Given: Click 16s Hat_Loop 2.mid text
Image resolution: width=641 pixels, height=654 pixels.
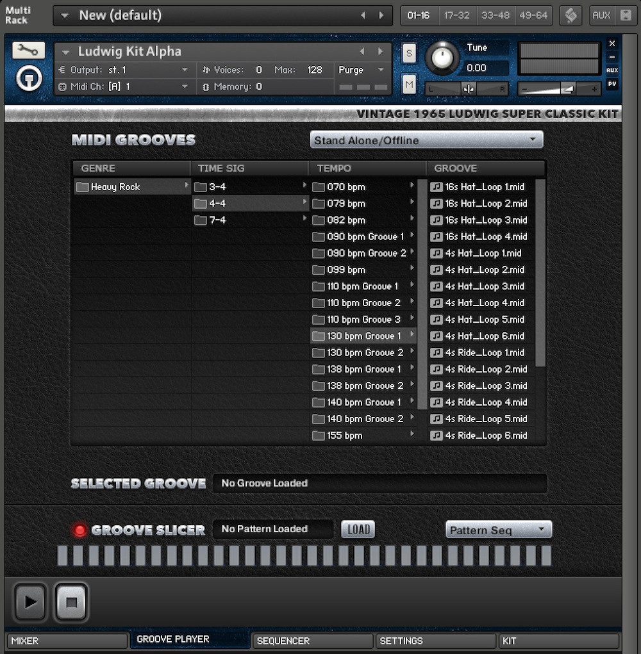Looking at the screenshot, I should (x=486, y=204).
